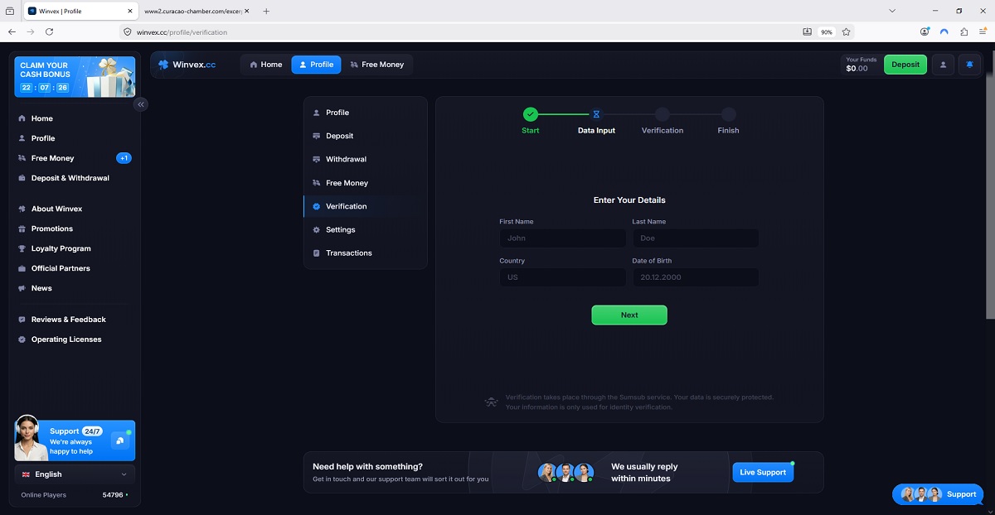Click the green Deposit button in the header

905,65
